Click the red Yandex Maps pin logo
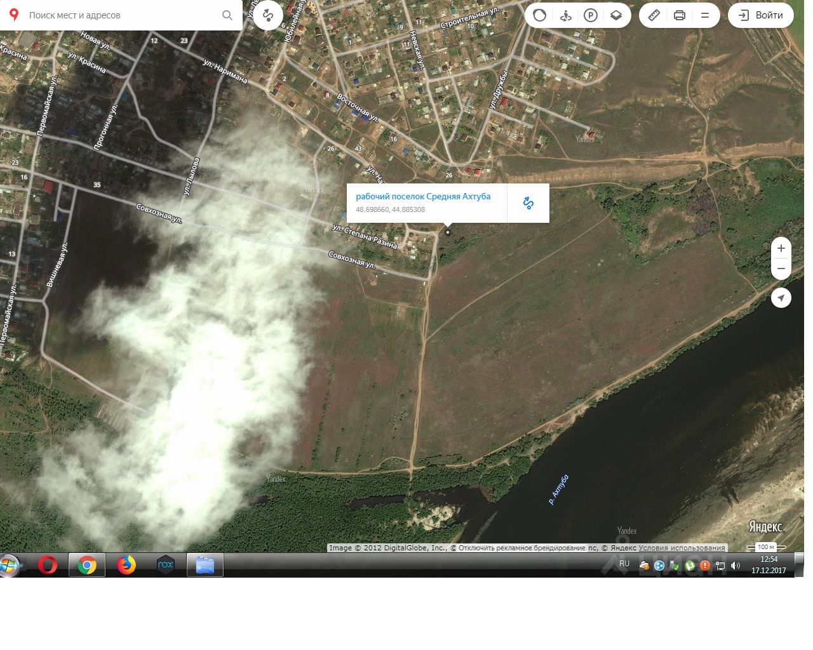Viewport: 813px width, 650px height. [14, 15]
